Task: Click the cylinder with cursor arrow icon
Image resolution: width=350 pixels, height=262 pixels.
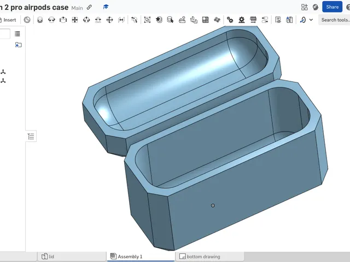Action: pos(170,20)
